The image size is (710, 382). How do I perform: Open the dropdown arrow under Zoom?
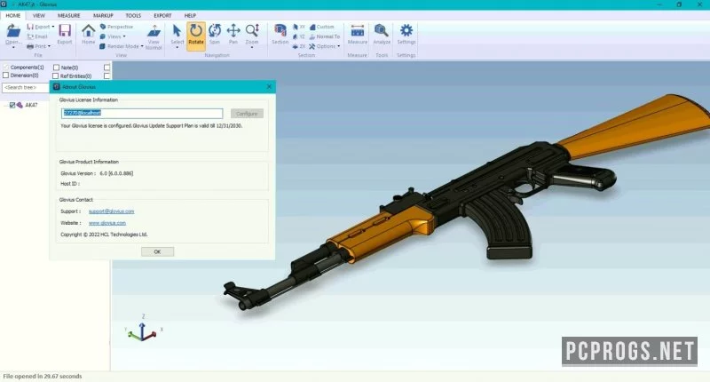click(x=252, y=48)
